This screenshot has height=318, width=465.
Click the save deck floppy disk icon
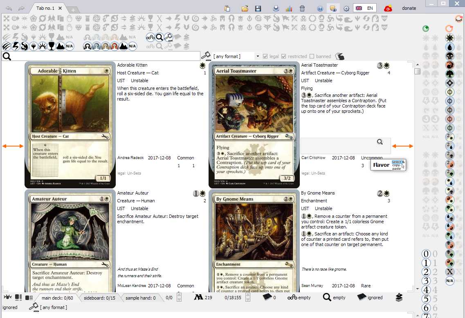[258, 8]
